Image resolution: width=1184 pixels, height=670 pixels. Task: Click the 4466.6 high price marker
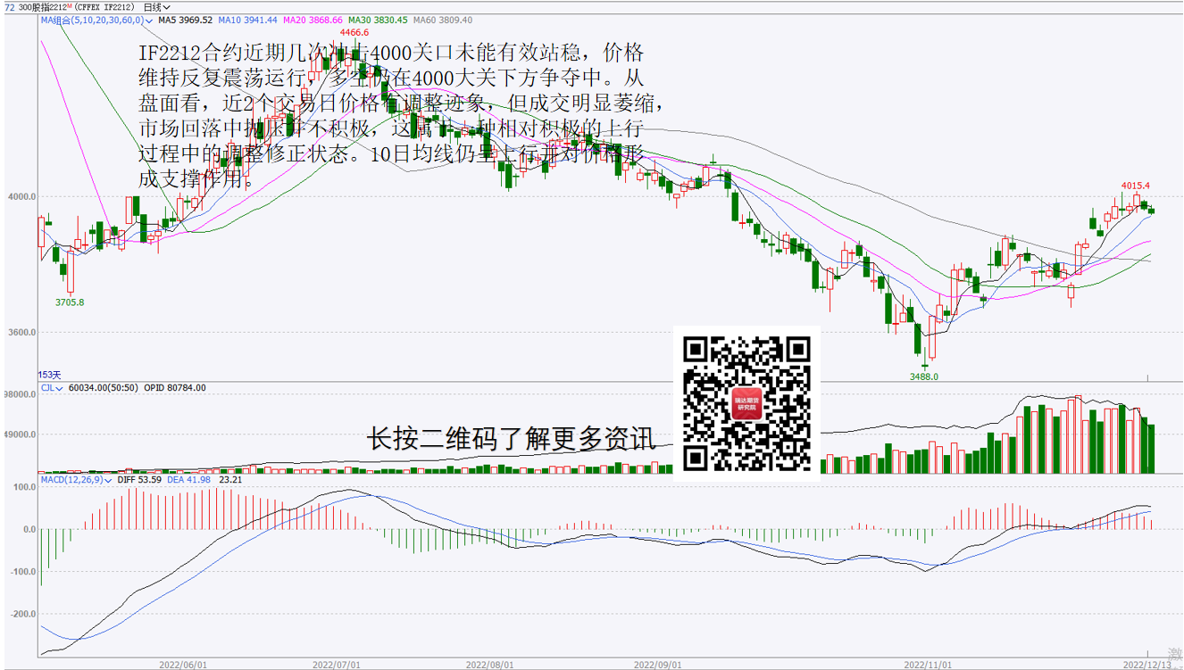pos(353,33)
